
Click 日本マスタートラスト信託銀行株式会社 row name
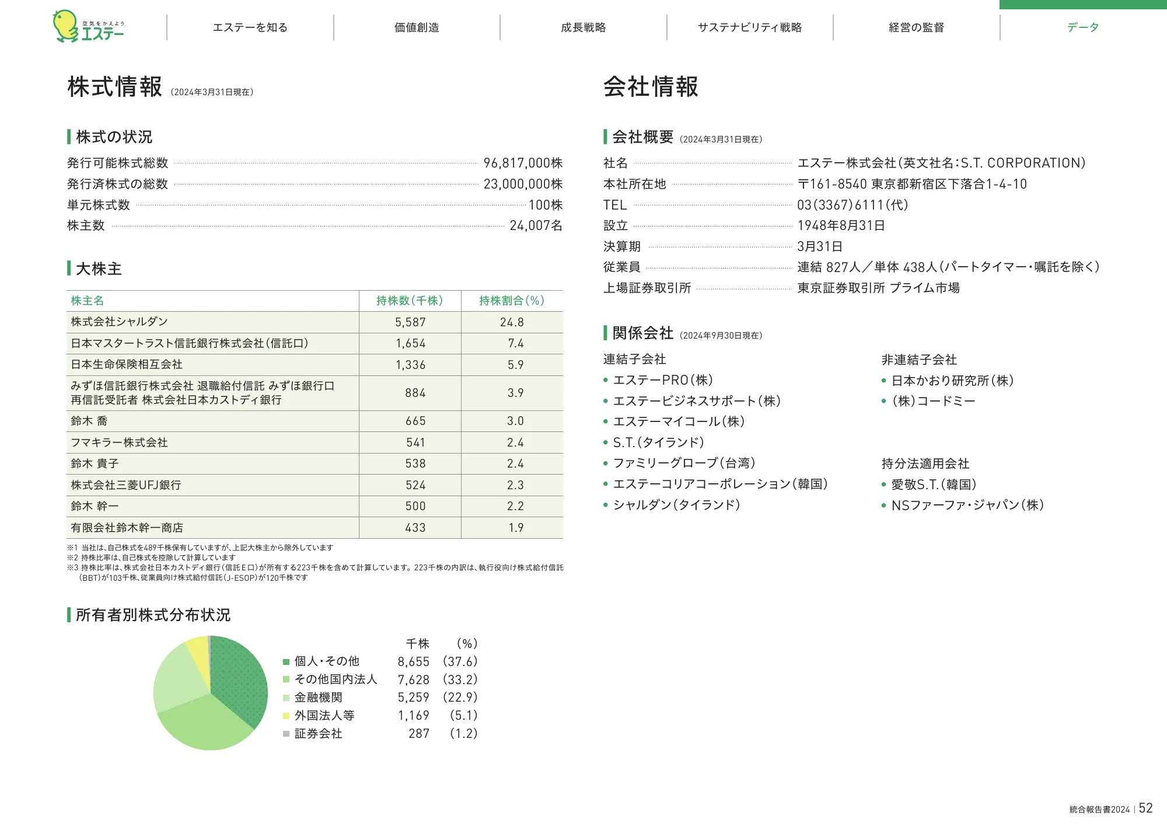(x=190, y=343)
